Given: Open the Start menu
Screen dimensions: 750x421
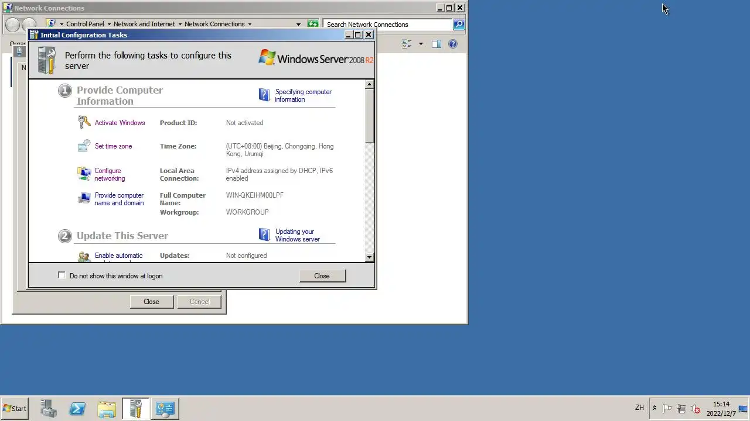Looking at the screenshot, I should coord(15,408).
